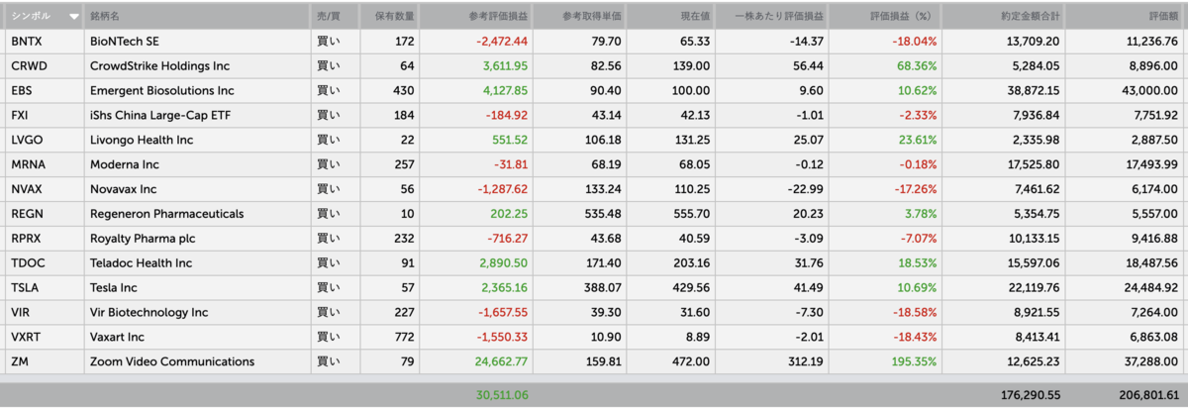Click MRNA acquisition price 68.19
The image size is (1188, 409).
(605, 164)
